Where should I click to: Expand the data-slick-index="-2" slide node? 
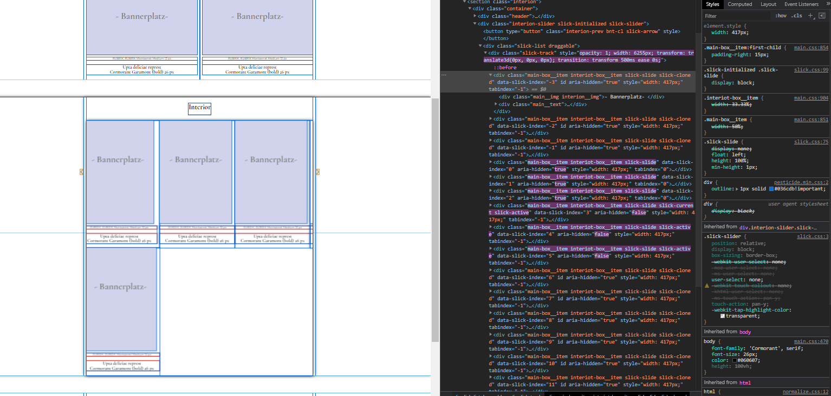[491, 118]
